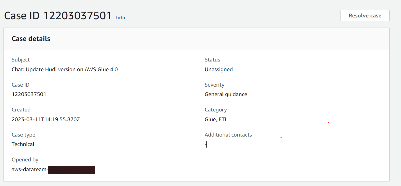401x186 pixels.
Task: Select the Technical case type value
Action: coord(23,144)
